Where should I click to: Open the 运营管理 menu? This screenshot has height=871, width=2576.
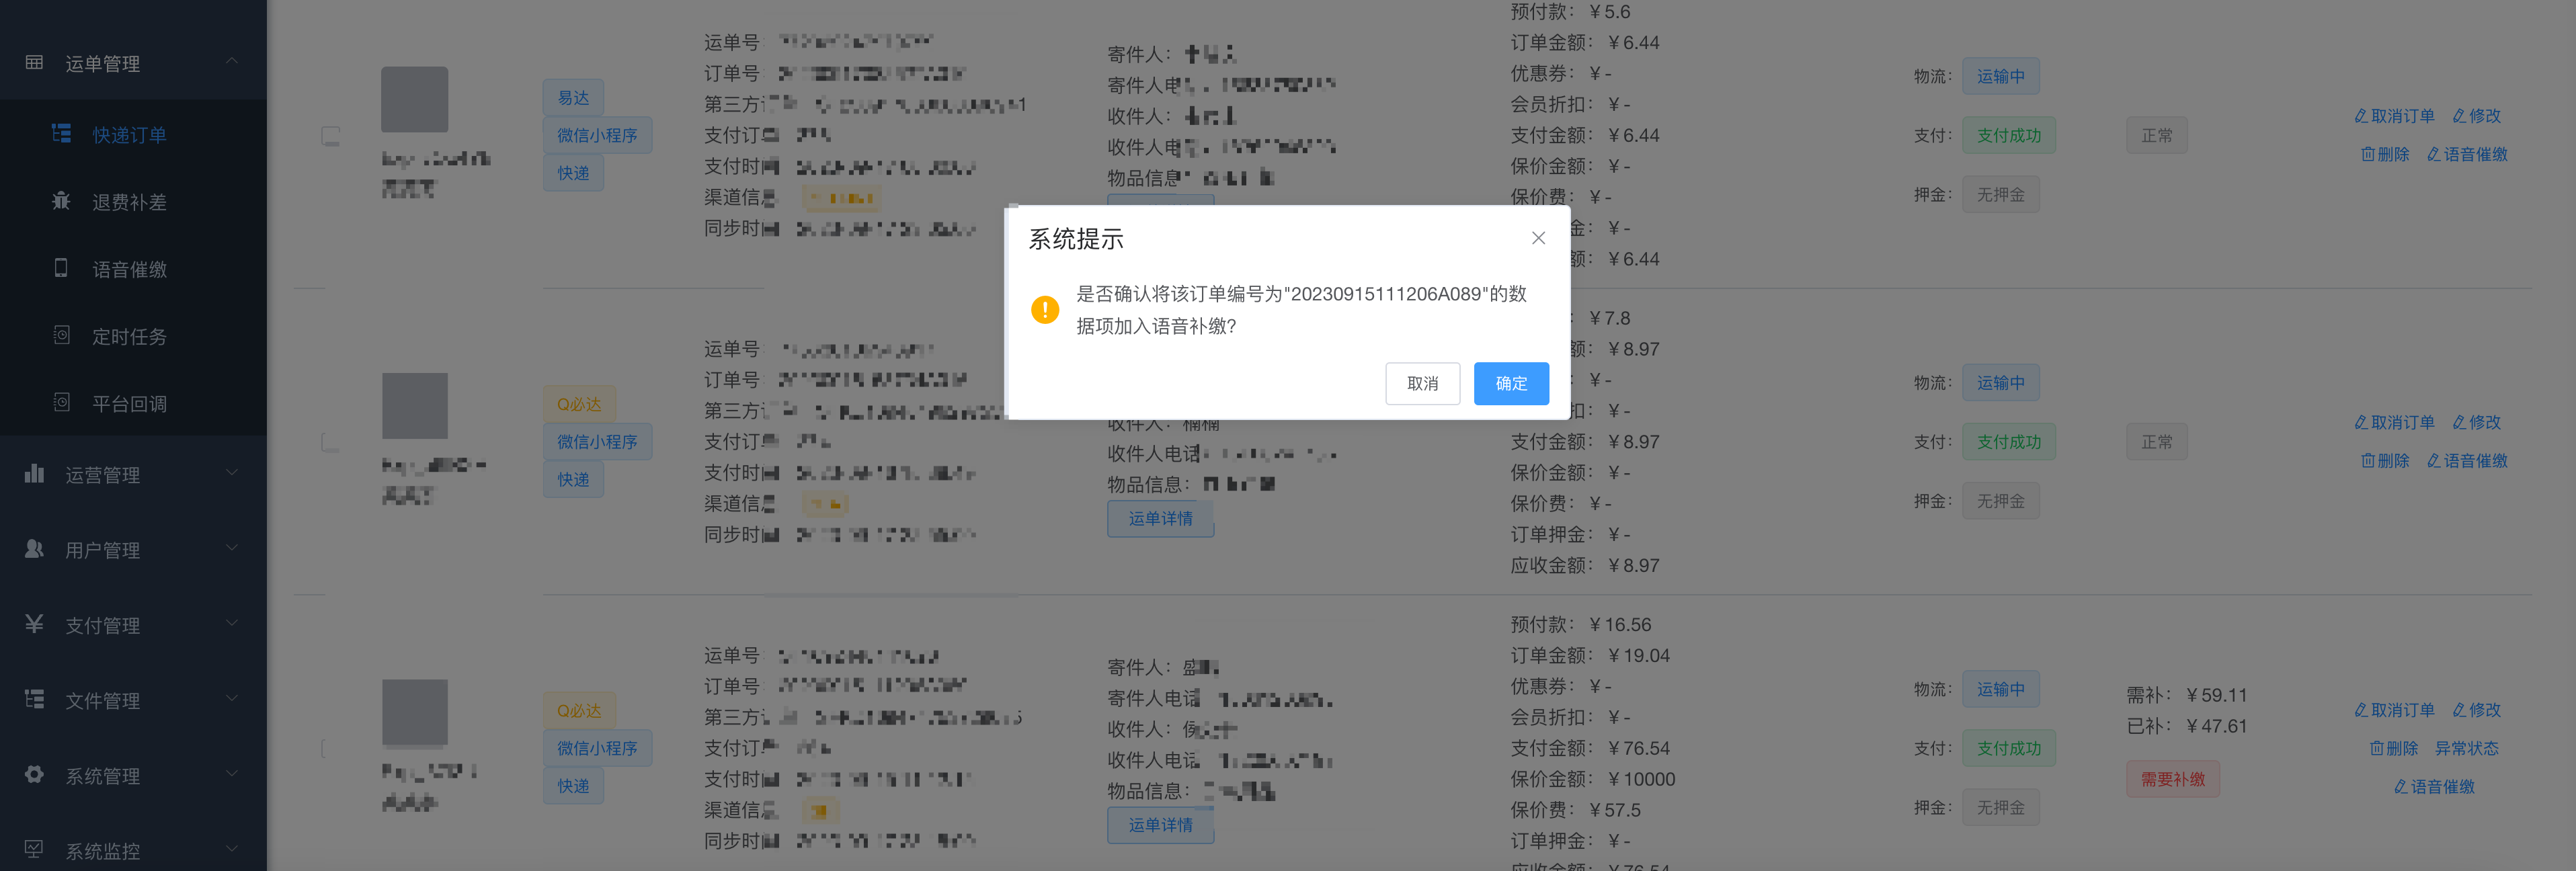pyautogui.click(x=133, y=474)
